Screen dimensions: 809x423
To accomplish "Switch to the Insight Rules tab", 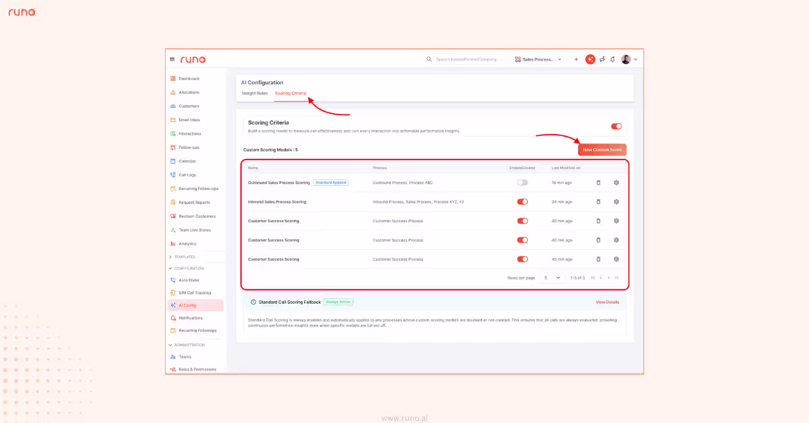I will [x=255, y=93].
